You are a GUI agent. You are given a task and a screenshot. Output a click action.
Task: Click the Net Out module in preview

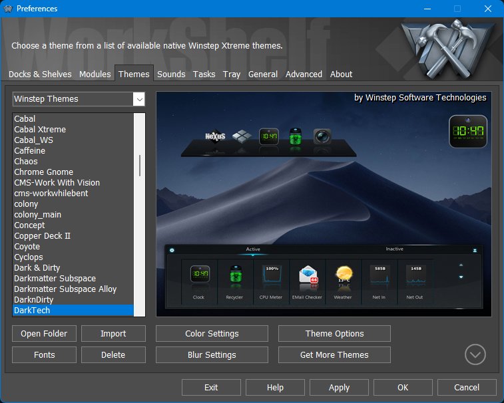pos(415,281)
